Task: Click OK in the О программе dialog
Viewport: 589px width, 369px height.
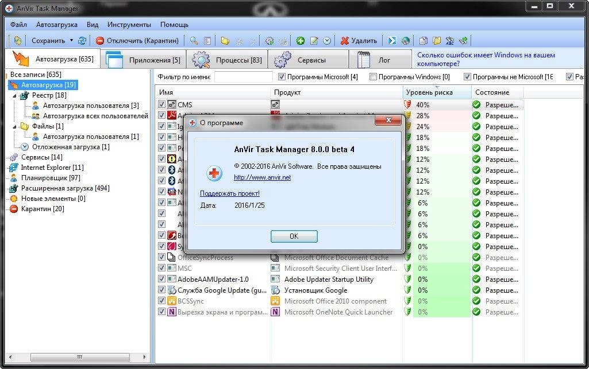Action: [294, 236]
